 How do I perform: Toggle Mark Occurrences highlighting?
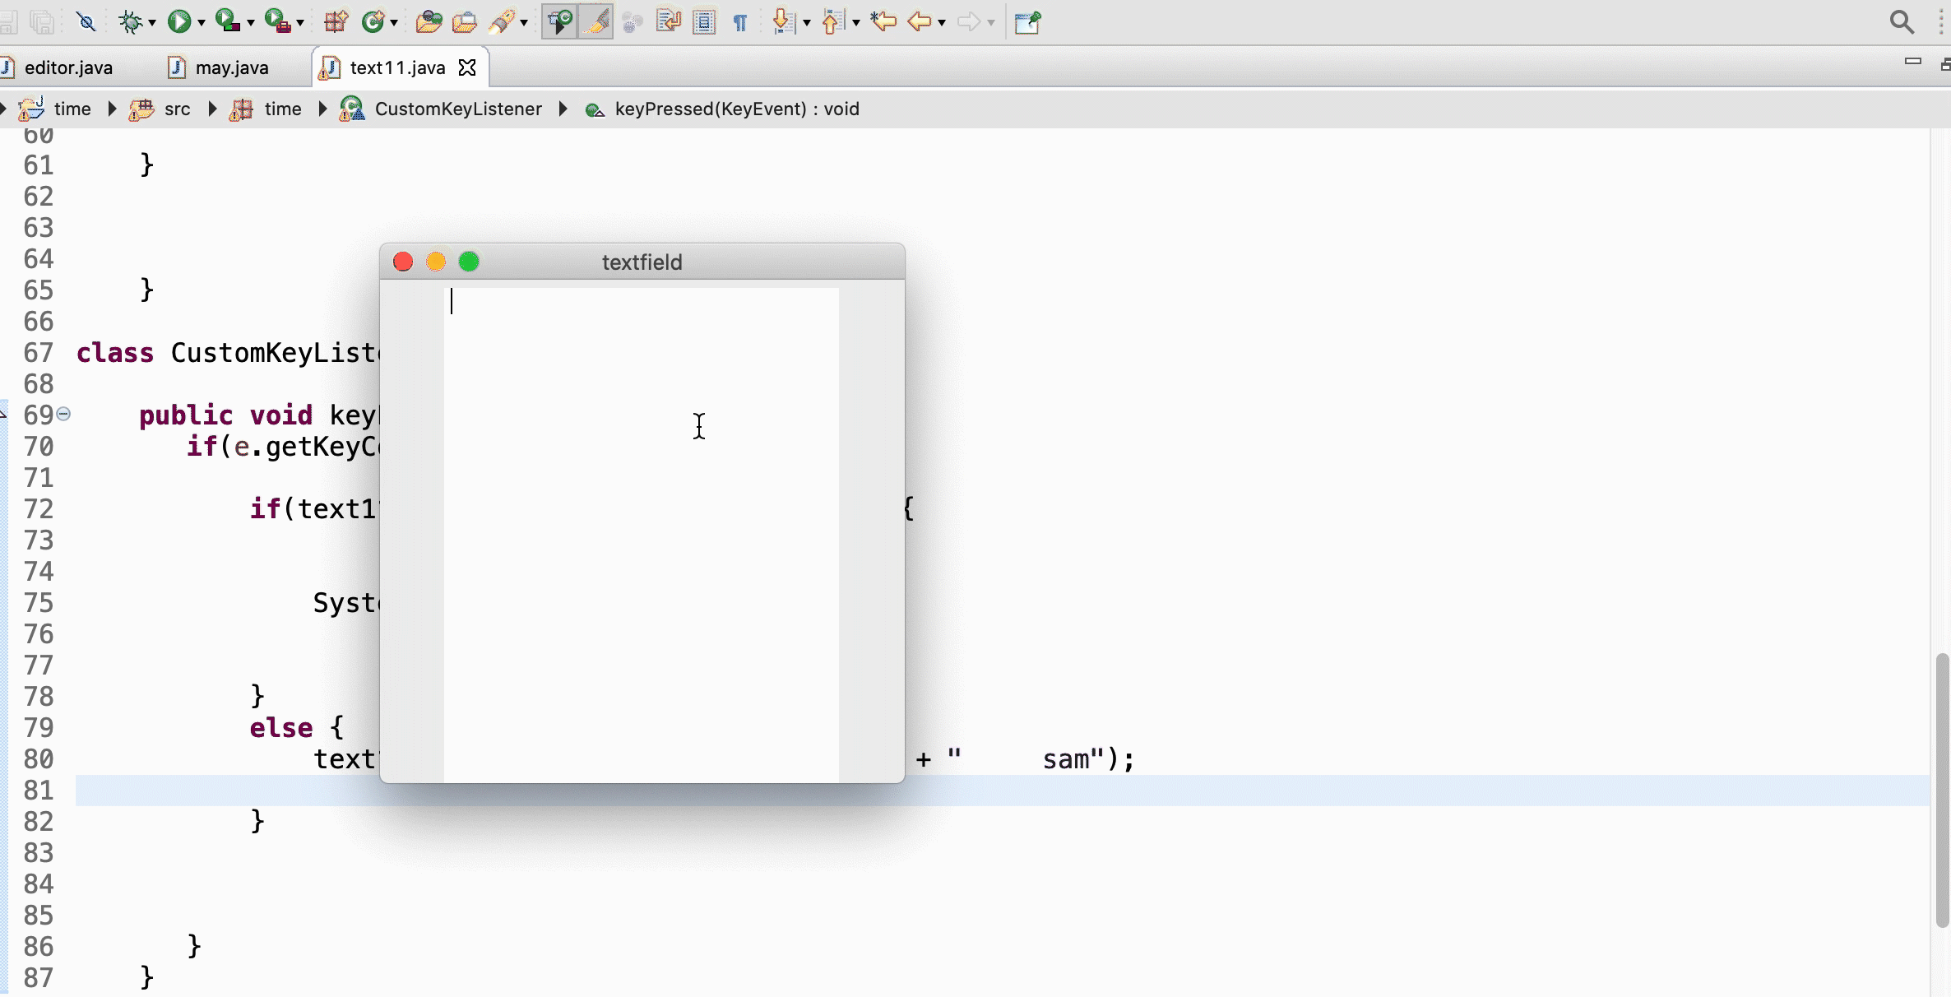(x=596, y=22)
